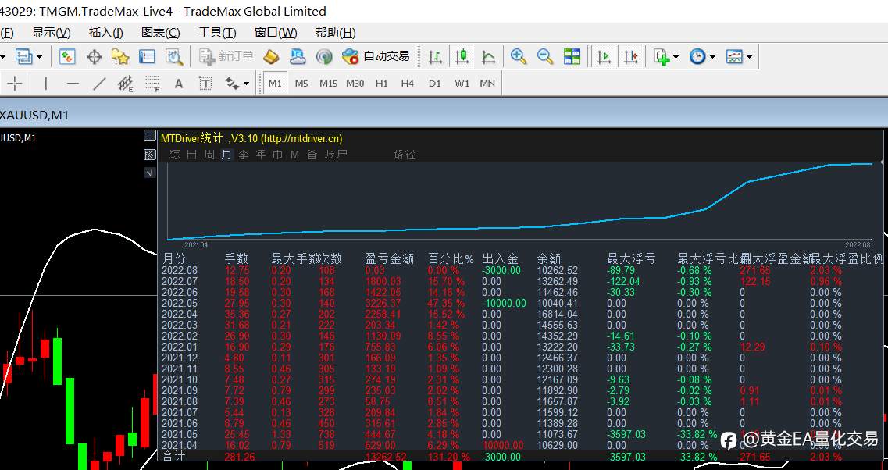Expand the indicators list dropdown arrow
This screenshot has height=470, width=888.
point(676,57)
